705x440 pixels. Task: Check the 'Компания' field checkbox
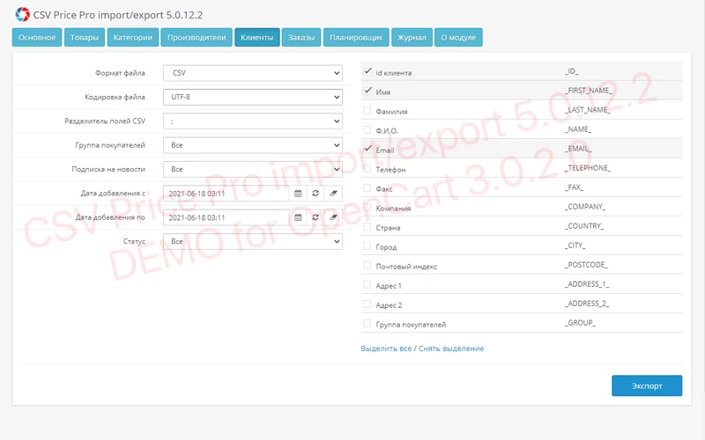point(367,207)
